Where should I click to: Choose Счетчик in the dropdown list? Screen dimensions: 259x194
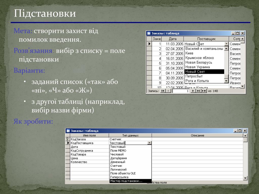click(x=131, y=166)
